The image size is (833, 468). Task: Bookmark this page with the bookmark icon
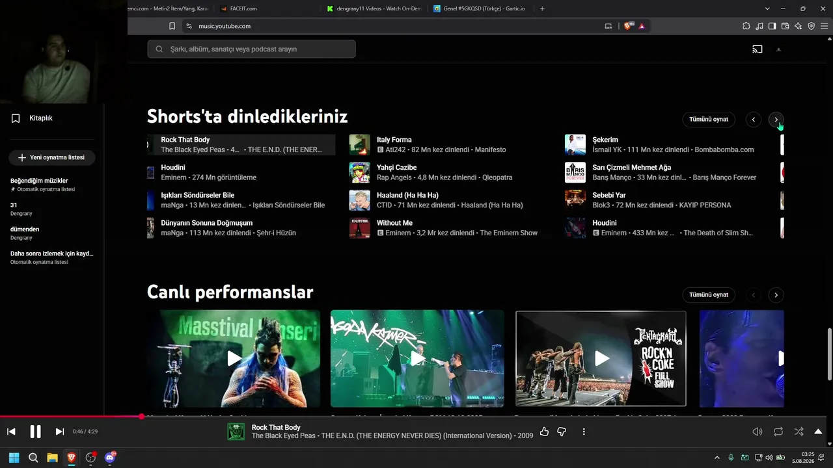point(172,26)
